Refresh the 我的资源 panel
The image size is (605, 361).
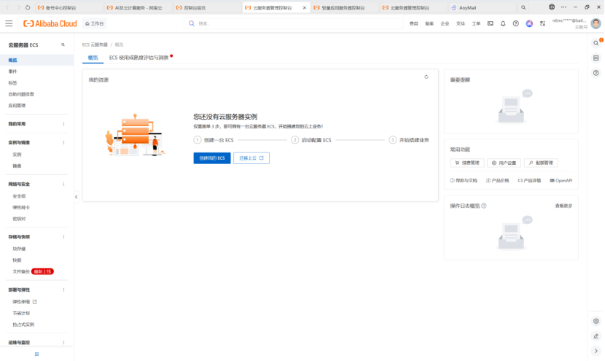tap(426, 77)
